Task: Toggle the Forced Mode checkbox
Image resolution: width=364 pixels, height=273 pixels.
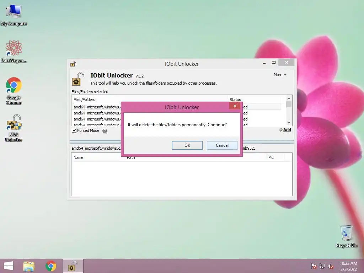Action: coord(74,130)
